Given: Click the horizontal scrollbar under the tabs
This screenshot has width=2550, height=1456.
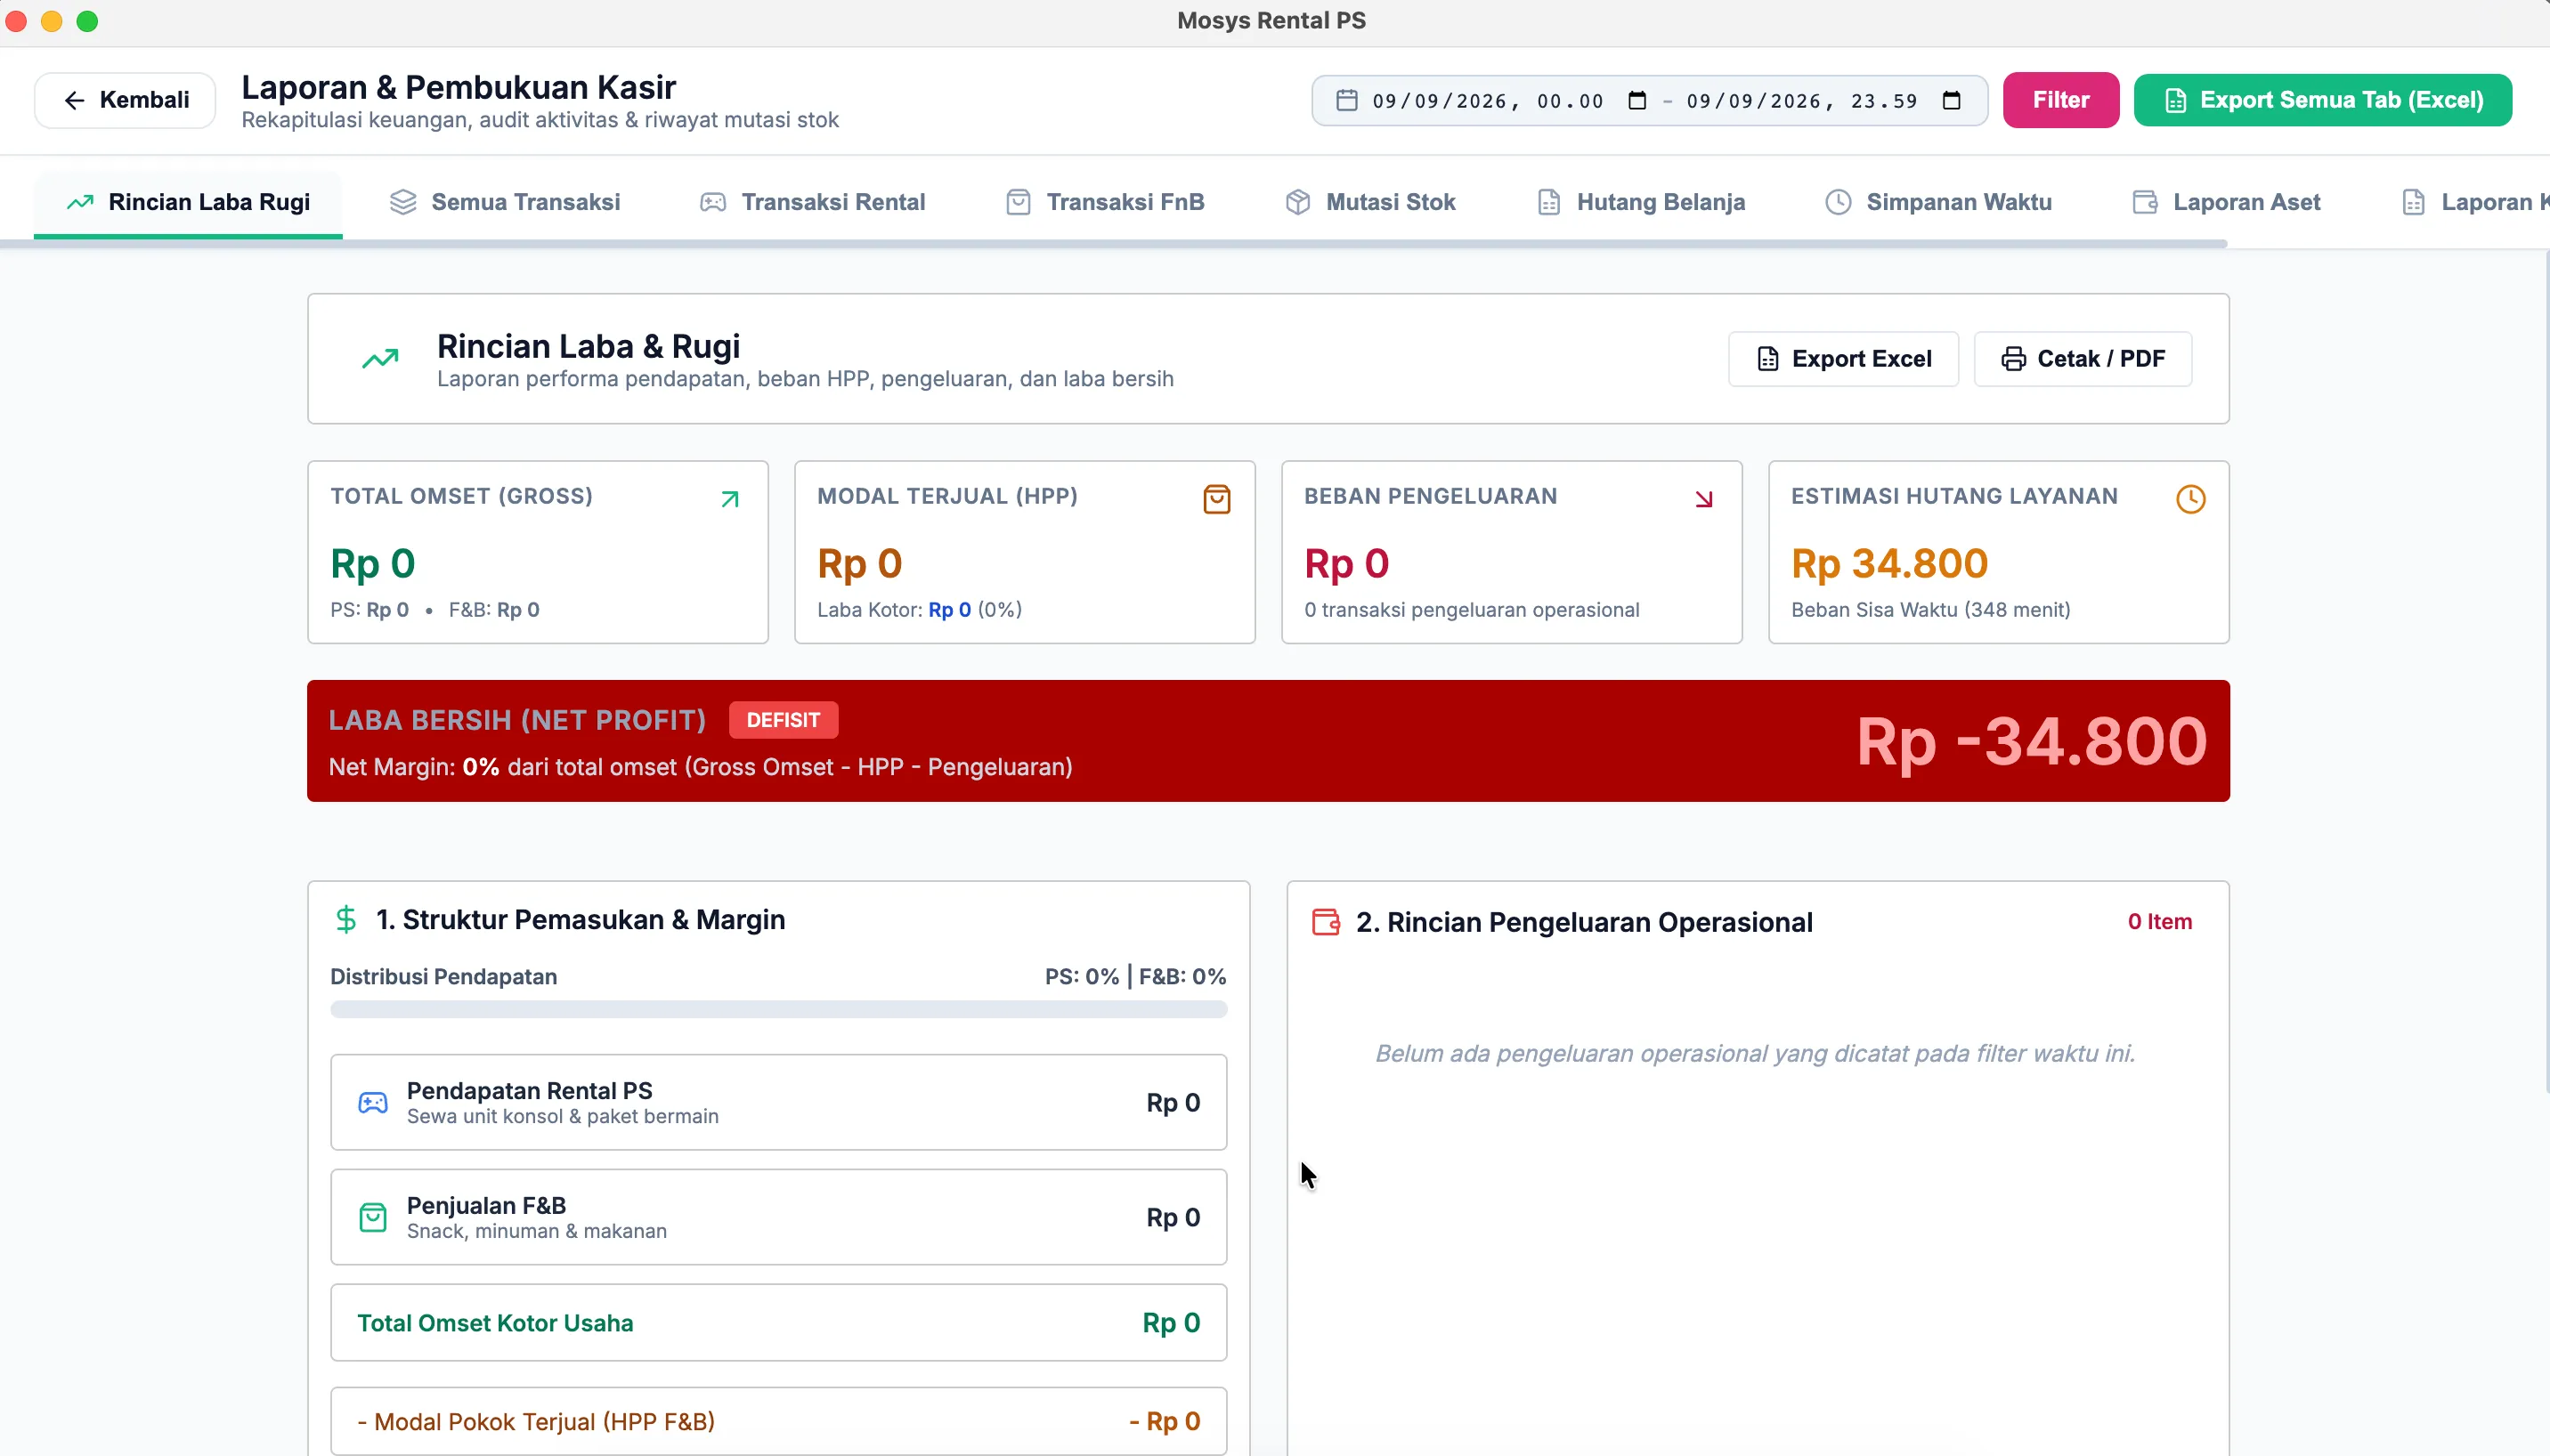Looking at the screenshot, I should pyautogui.click(x=1114, y=243).
